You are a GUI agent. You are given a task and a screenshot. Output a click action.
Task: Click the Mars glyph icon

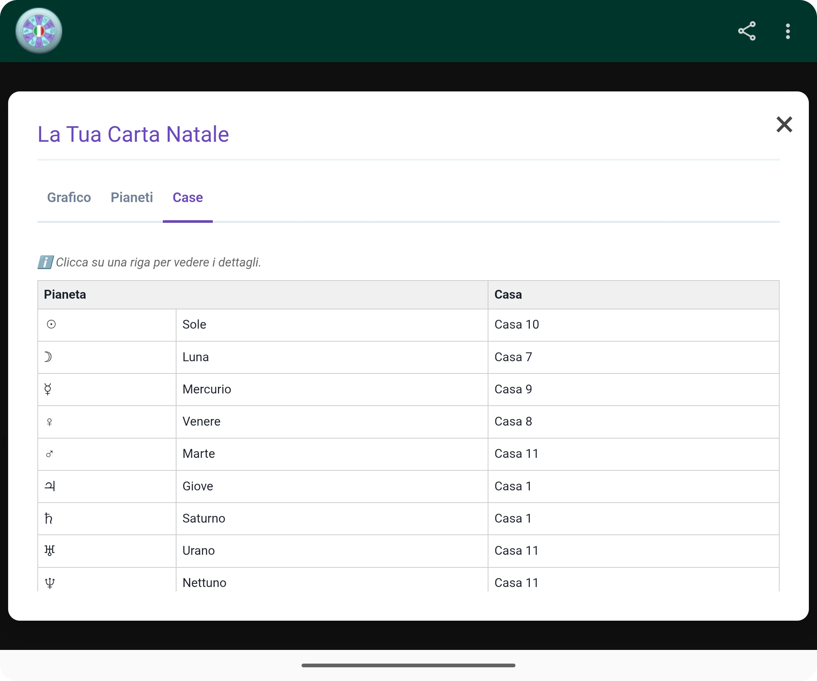[x=50, y=454]
